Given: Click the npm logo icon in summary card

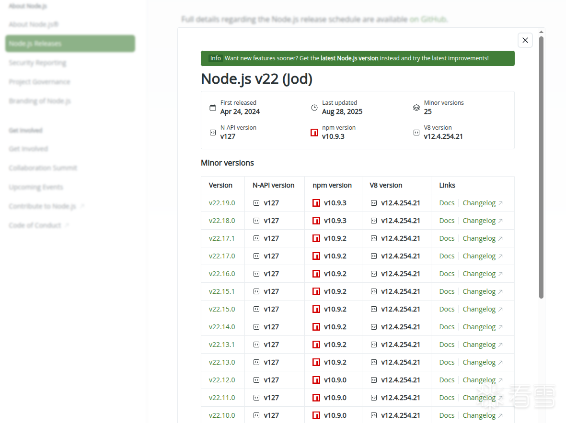Looking at the screenshot, I should pos(314,133).
